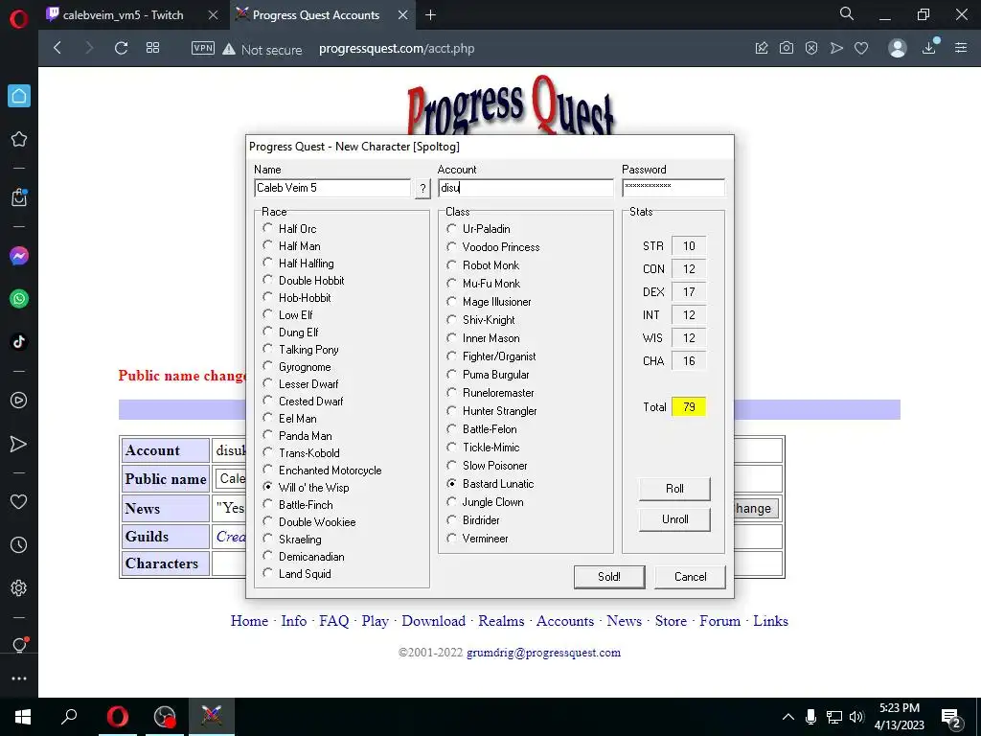Roll new character stats
Screen dimensions: 981x736
(x=674, y=489)
